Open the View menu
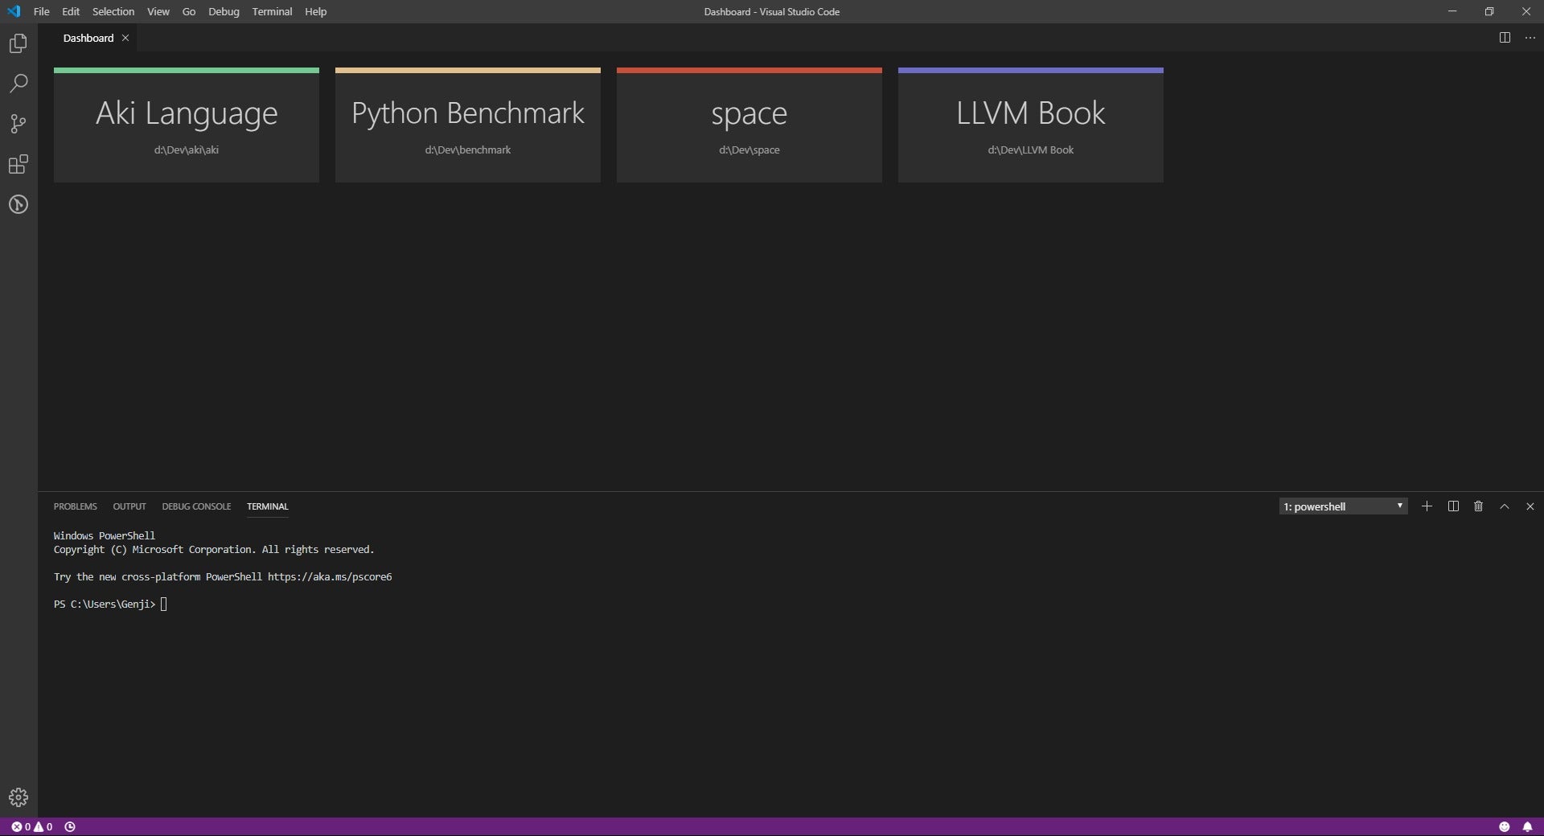 tap(158, 11)
